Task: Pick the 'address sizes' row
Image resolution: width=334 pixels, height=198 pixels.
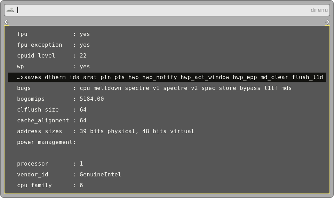Action: 105,131
